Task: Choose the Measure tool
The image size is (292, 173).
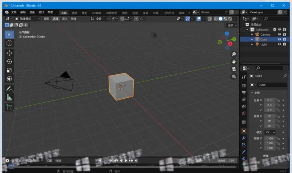Action: tap(9, 97)
